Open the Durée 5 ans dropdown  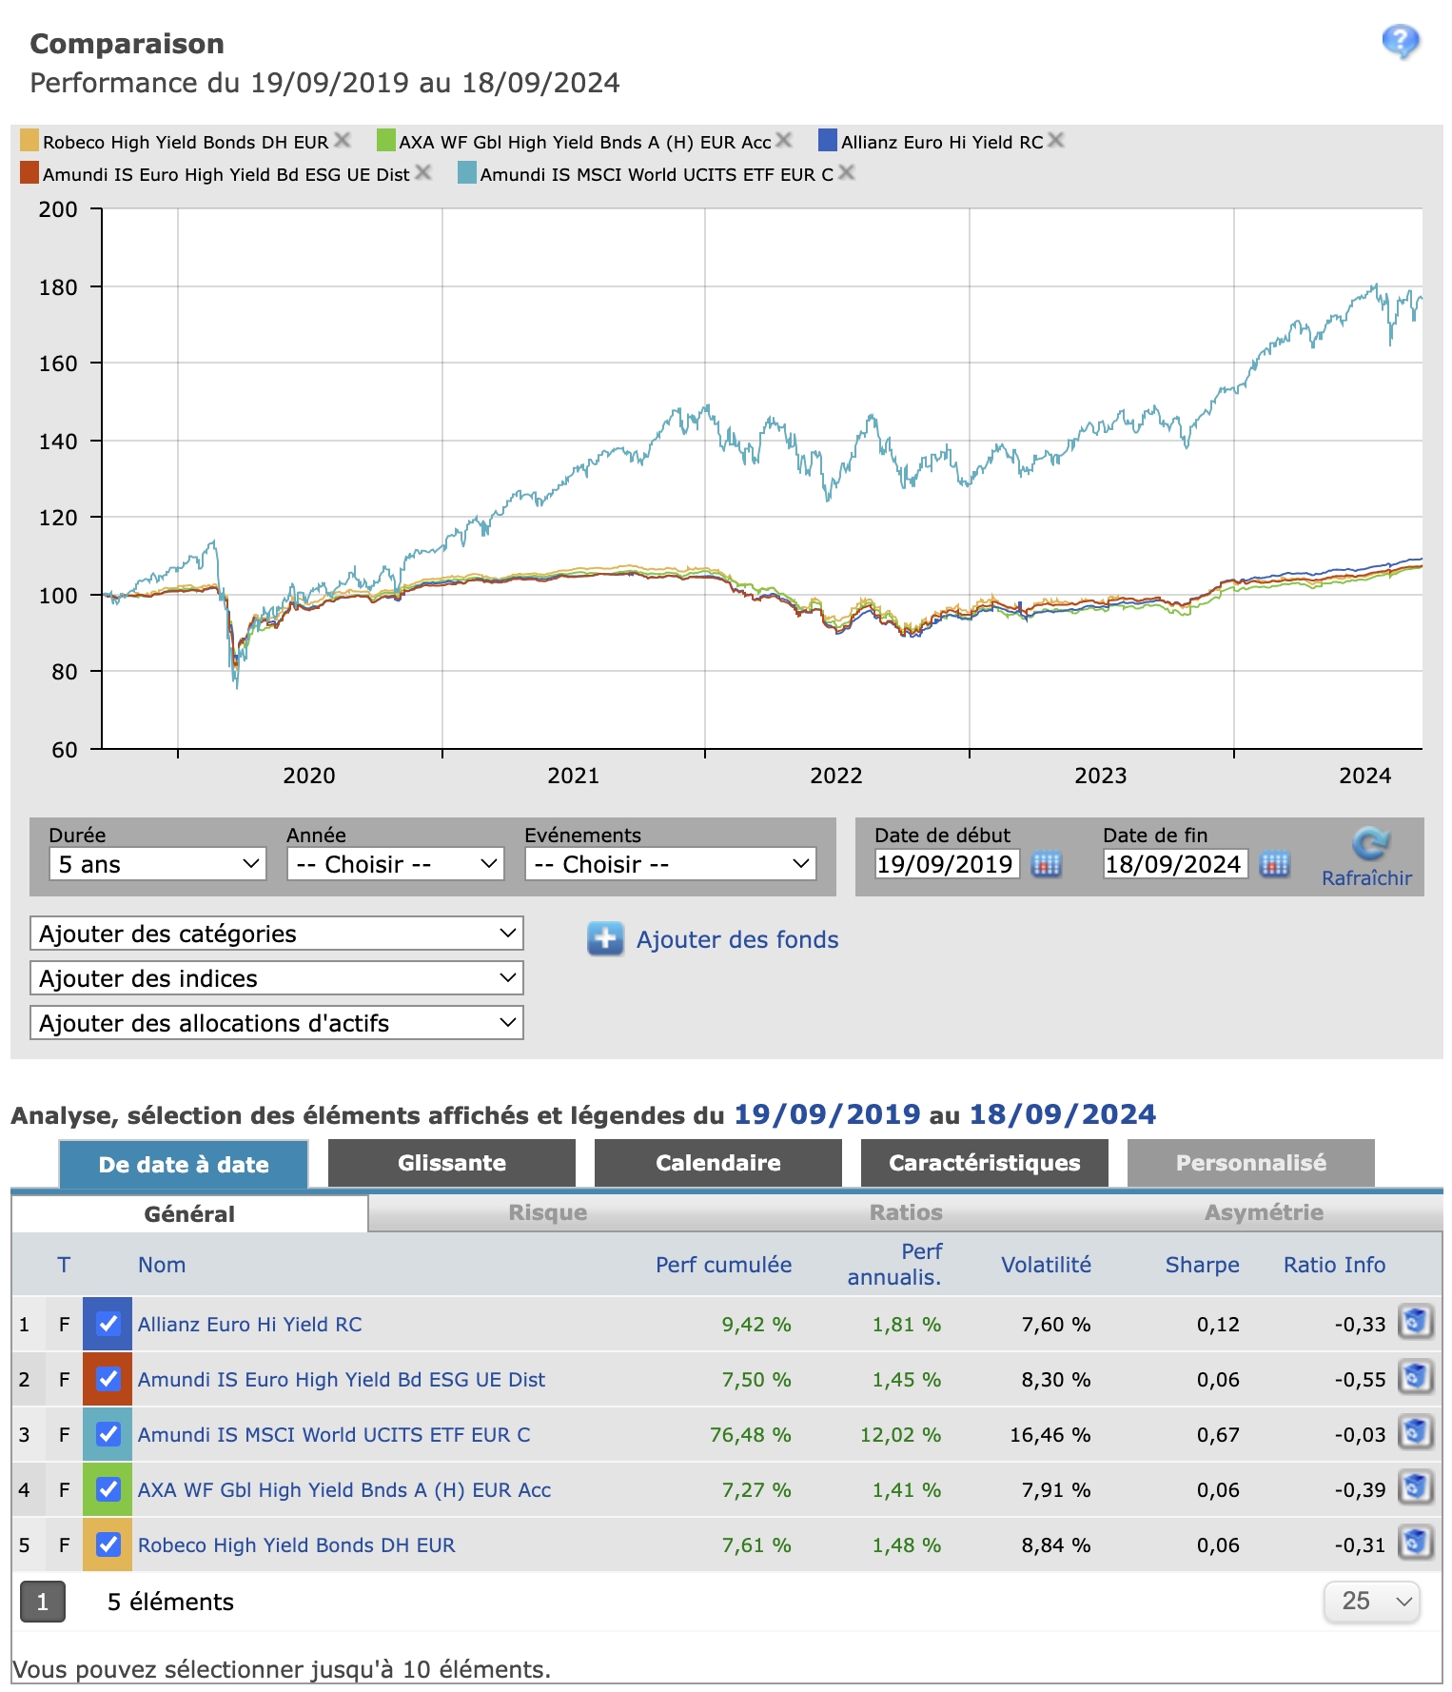click(x=157, y=864)
